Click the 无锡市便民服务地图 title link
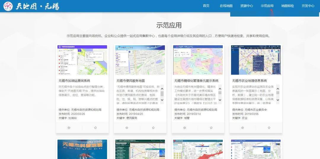Image resolution: width=320 pixels, height=159 pixels. [x=131, y=81]
